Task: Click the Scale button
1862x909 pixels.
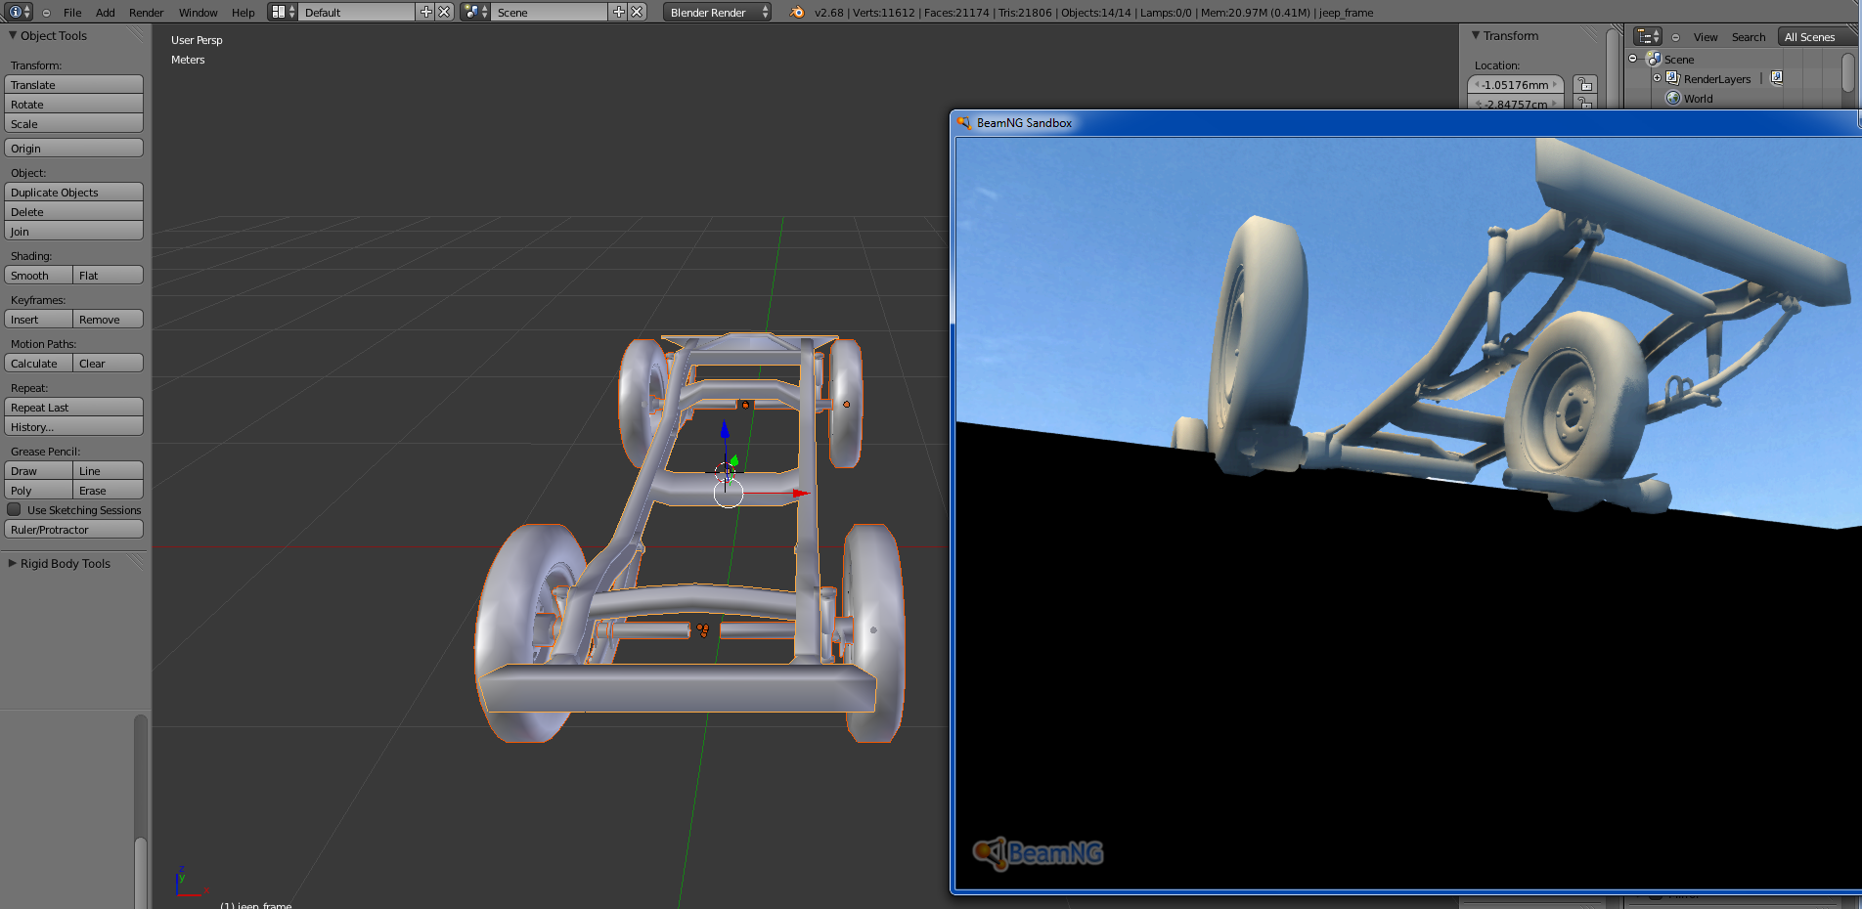Action: click(x=73, y=123)
